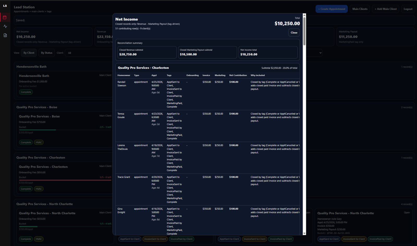Viewport: 417px width, 246px height.
Task: Open the Client filter dropdown showing All
Action: point(89,53)
